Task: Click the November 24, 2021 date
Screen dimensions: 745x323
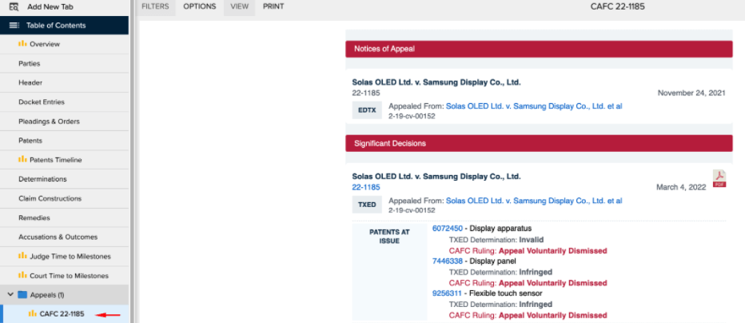Action: tap(691, 93)
